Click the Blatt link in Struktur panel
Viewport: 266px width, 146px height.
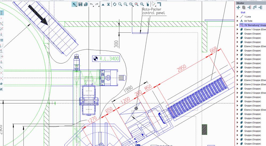pyautogui.click(x=243, y=12)
